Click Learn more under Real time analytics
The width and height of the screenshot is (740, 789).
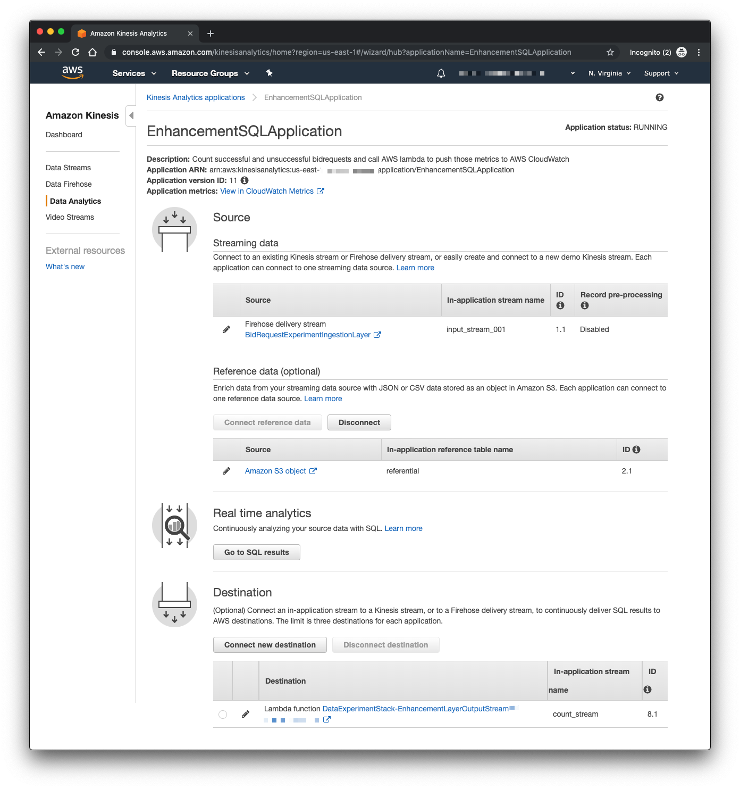pyautogui.click(x=403, y=528)
